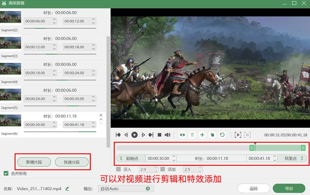Select the Segment[6] thumbnail
310x195 pixels.
click(x=11, y=121)
